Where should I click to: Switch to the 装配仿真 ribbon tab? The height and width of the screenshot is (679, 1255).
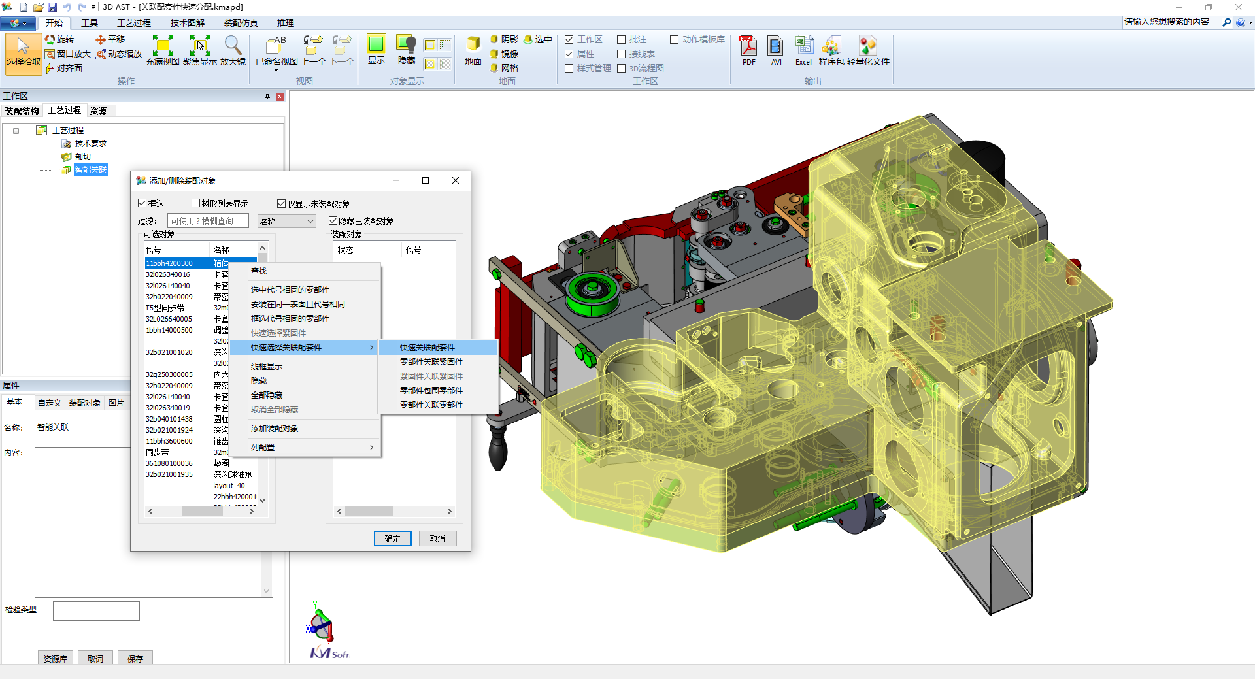tap(241, 23)
